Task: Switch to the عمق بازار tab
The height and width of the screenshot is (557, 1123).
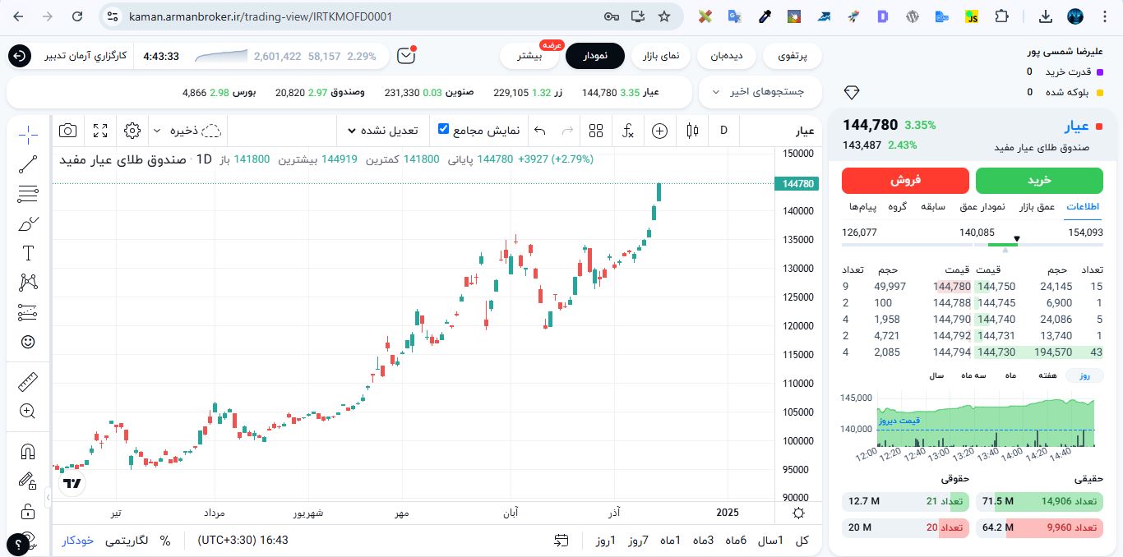Action: (1038, 207)
